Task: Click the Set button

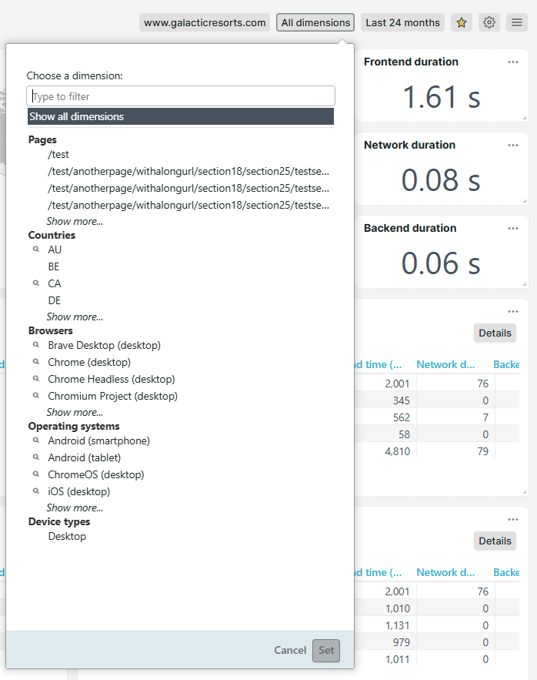Action: click(x=325, y=650)
